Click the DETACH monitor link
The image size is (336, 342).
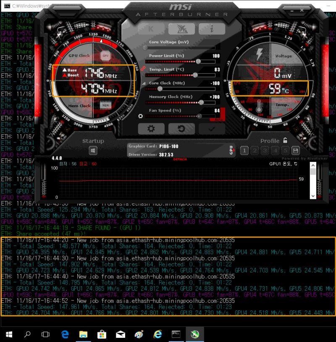(x=180, y=159)
